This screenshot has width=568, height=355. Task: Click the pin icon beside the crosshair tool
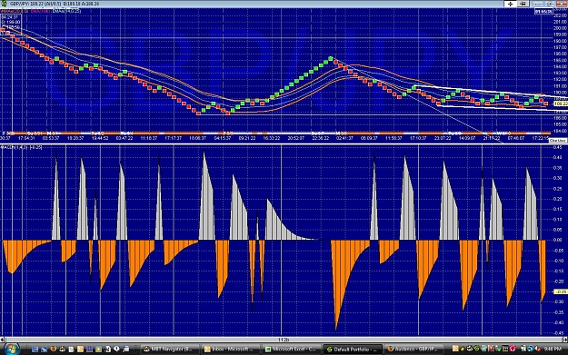(x=523, y=4)
